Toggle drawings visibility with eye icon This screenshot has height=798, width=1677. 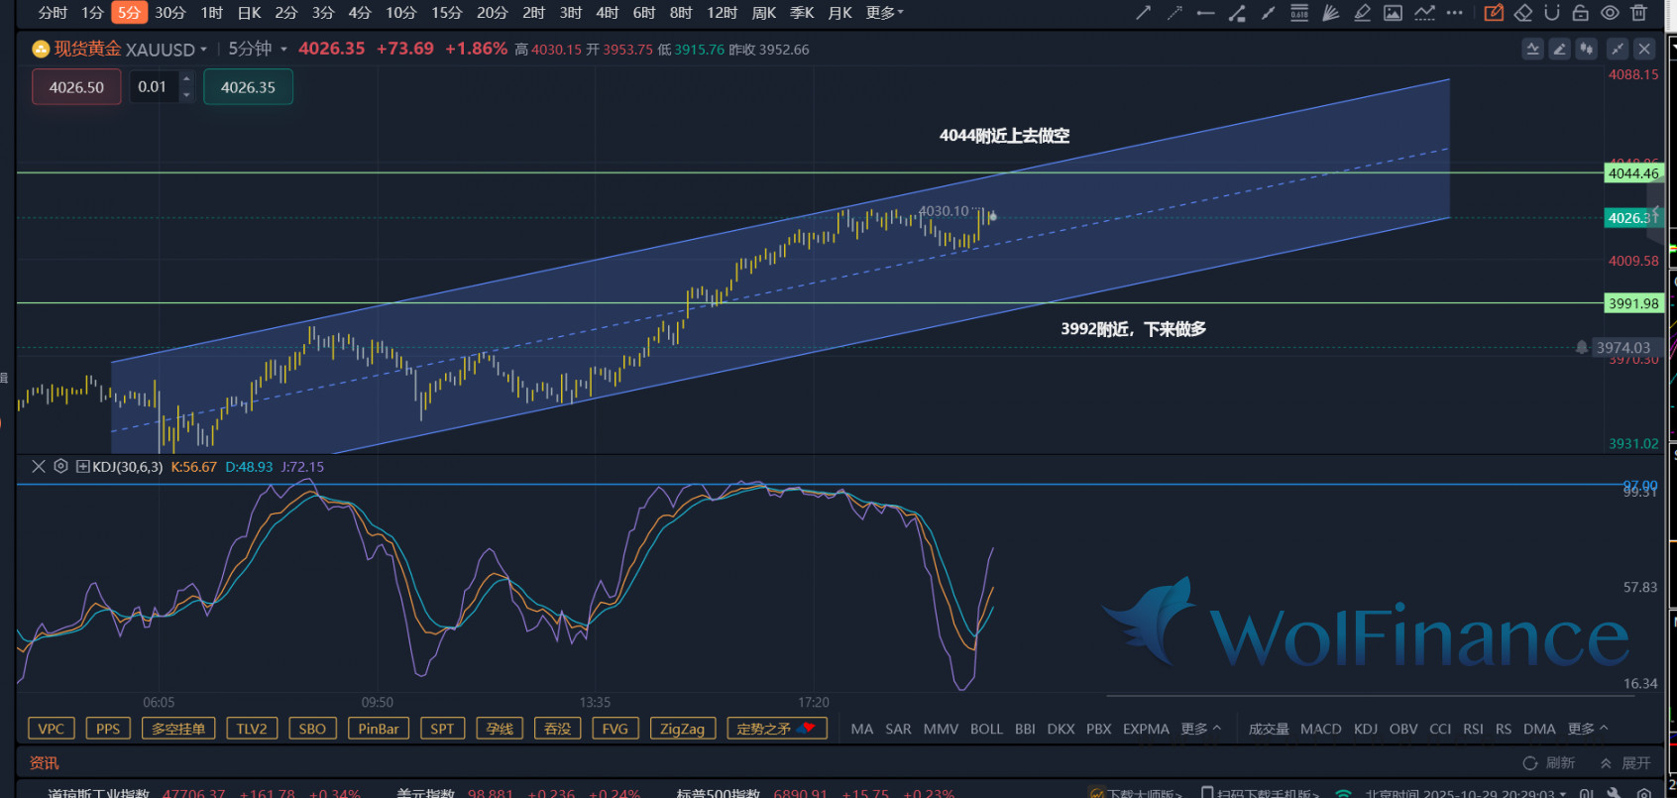(1611, 13)
